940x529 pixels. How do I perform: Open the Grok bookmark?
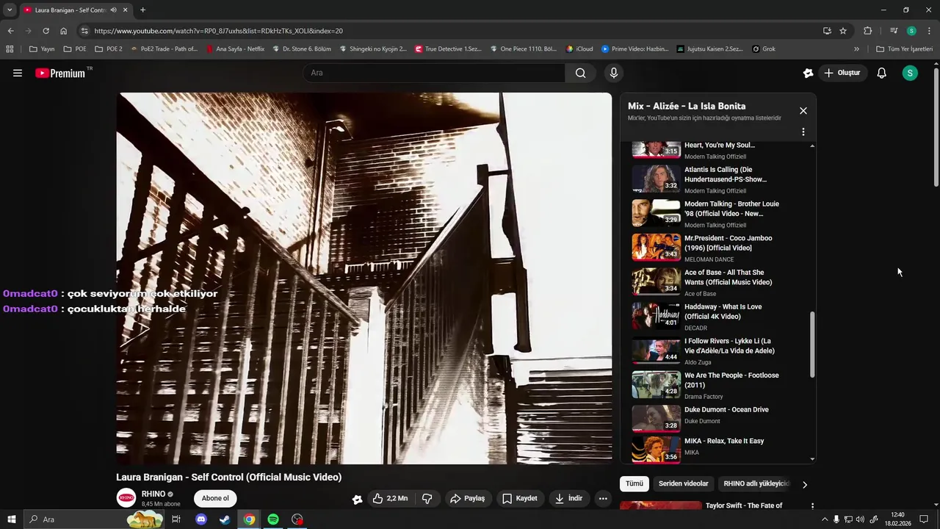764,49
